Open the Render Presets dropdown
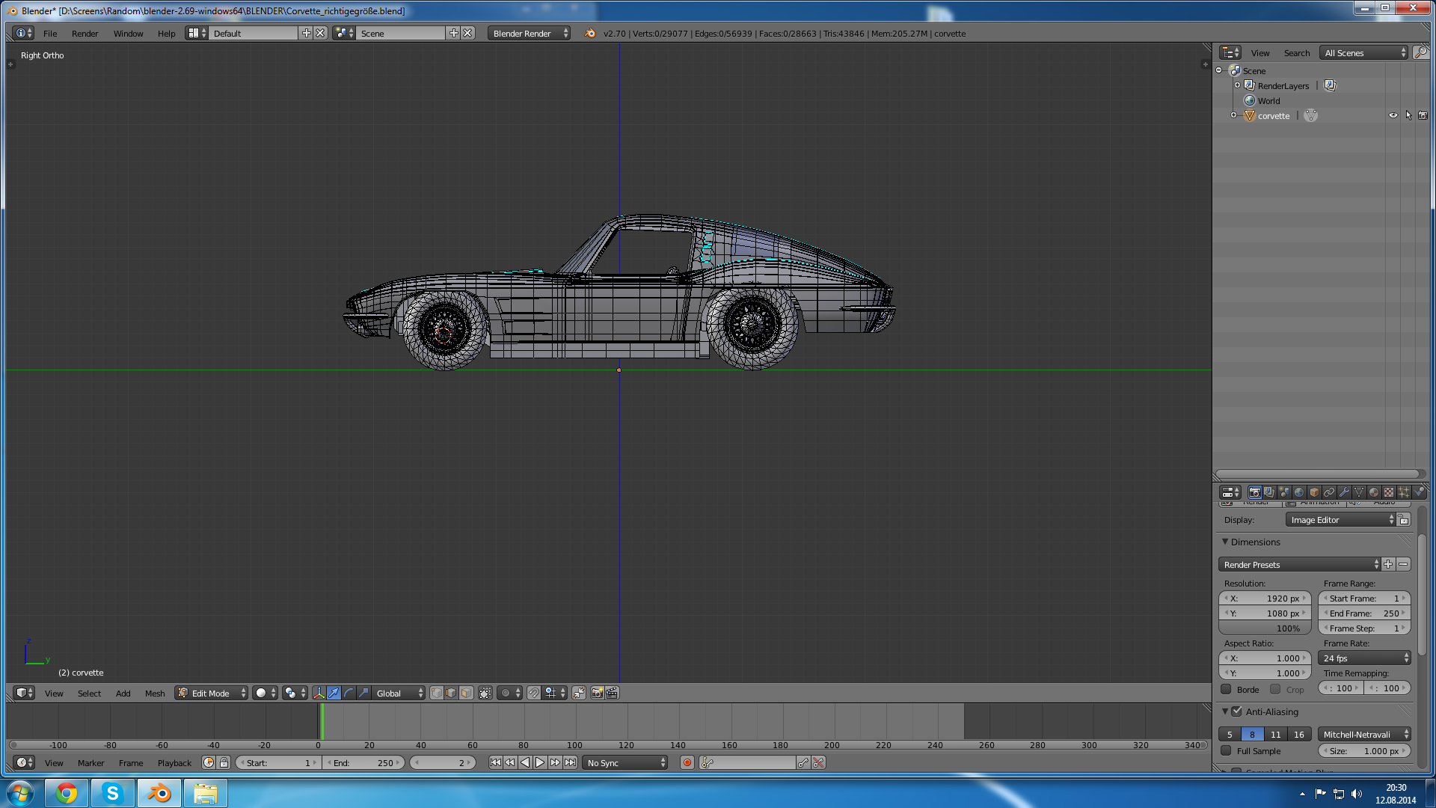Image resolution: width=1436 pixels, height=808 pixels. pyautogui.click(x=1299, y=564)
